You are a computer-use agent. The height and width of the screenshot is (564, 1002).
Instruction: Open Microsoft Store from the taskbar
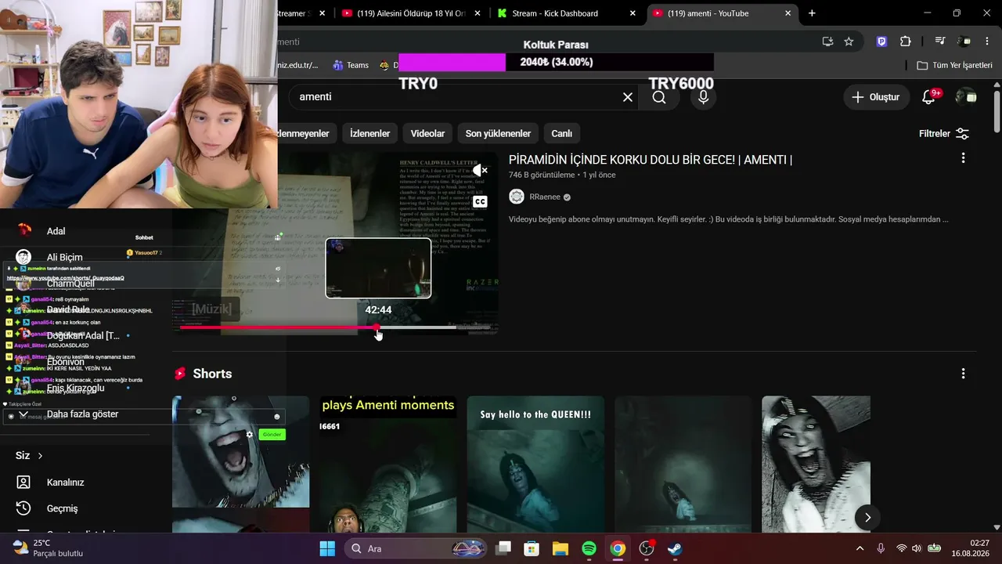coord(532,548)
